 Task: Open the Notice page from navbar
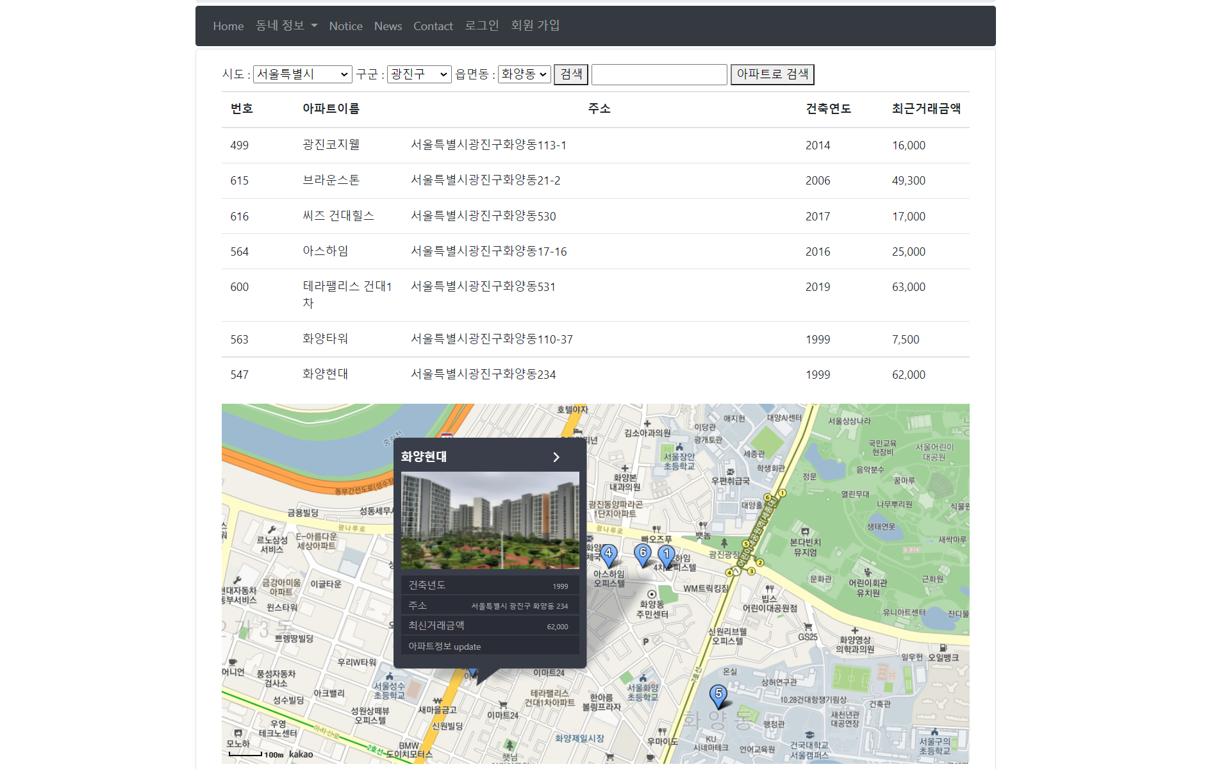point(345,26)
